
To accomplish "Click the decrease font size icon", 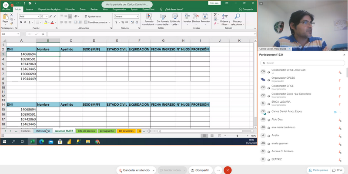I will (x=55, y=17).
